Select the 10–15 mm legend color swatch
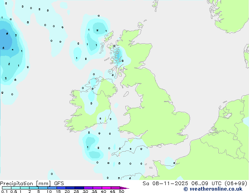 [52, 188]
